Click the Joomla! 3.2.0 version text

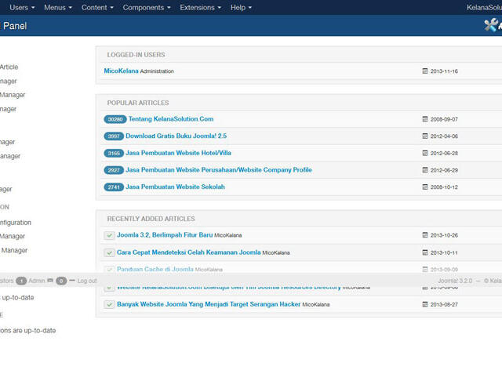tap(455, 281)
